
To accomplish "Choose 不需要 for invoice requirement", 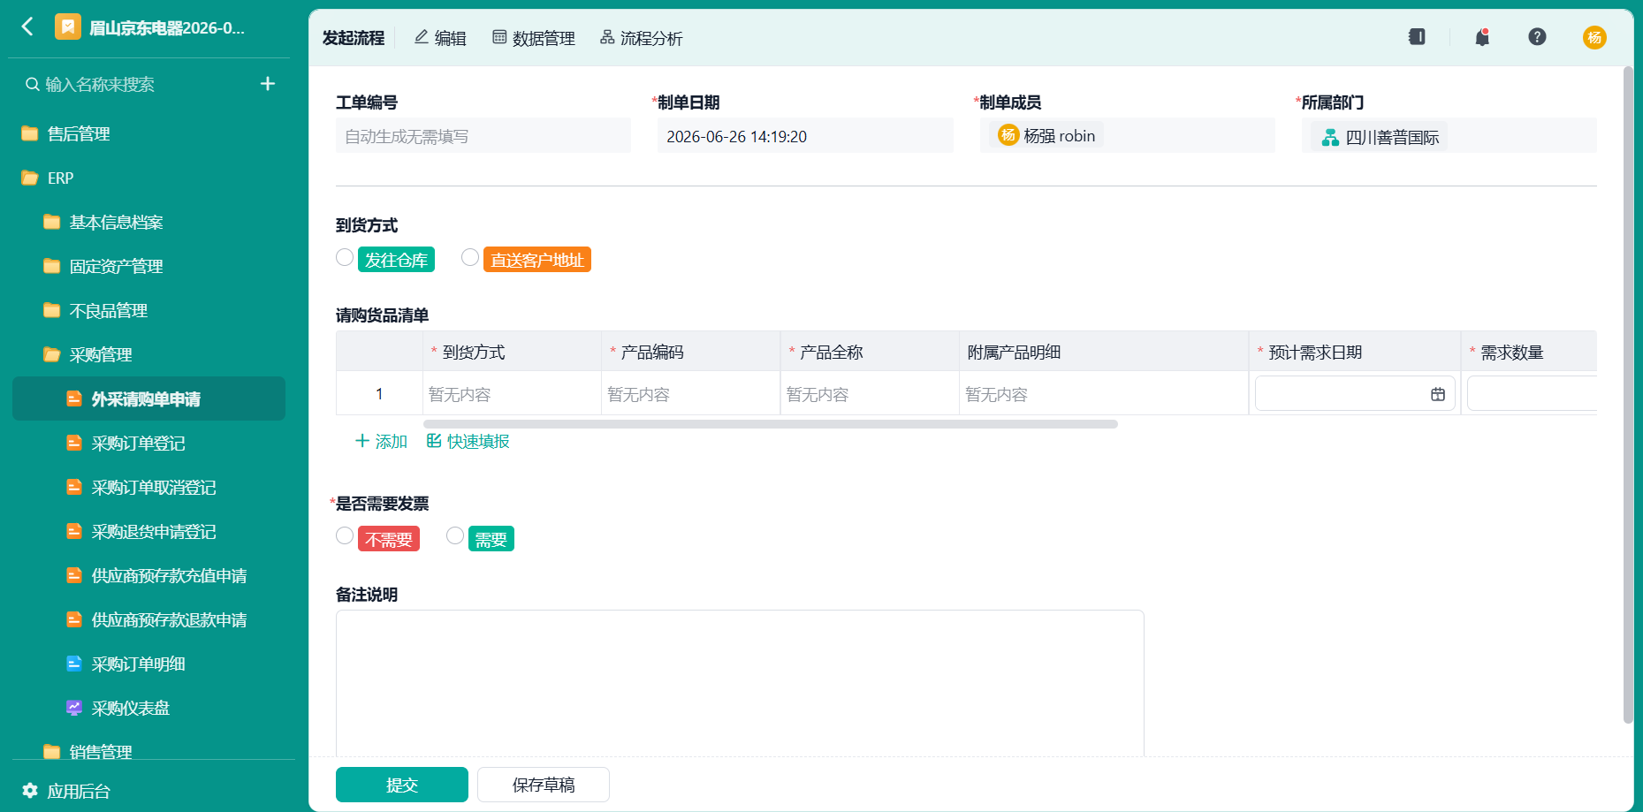I will 345,535.
